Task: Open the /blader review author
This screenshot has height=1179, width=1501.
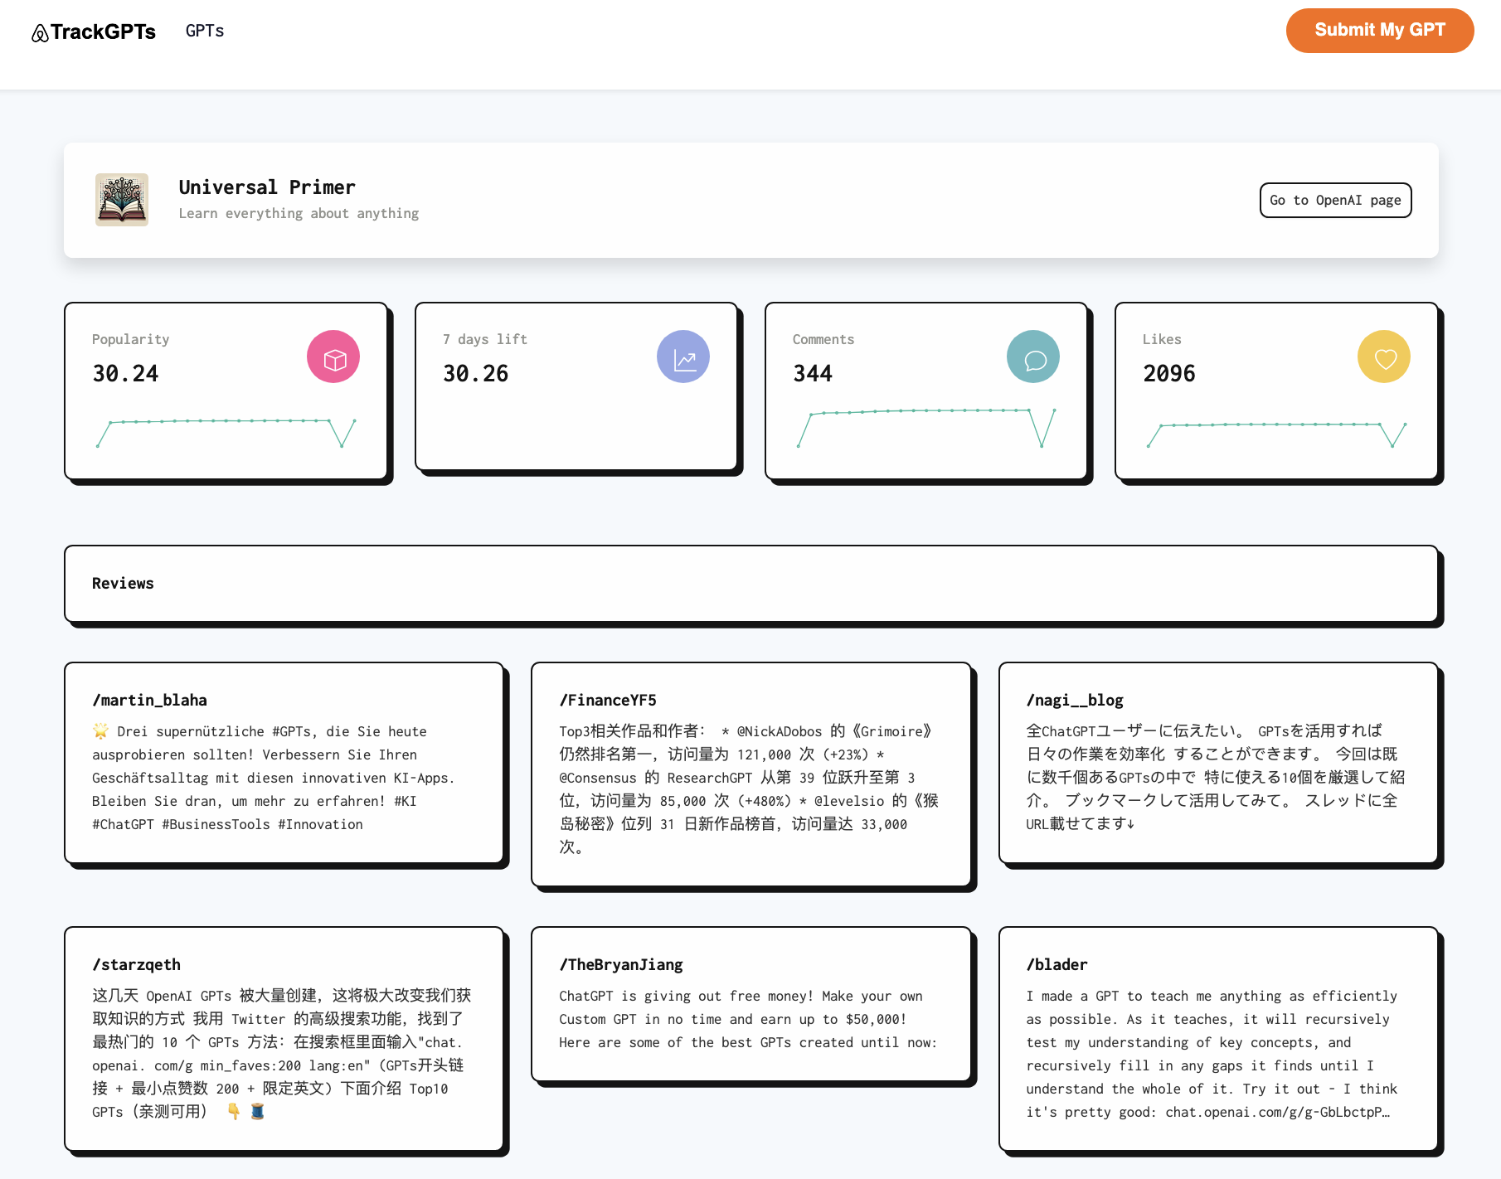Action: (1057, 964)
